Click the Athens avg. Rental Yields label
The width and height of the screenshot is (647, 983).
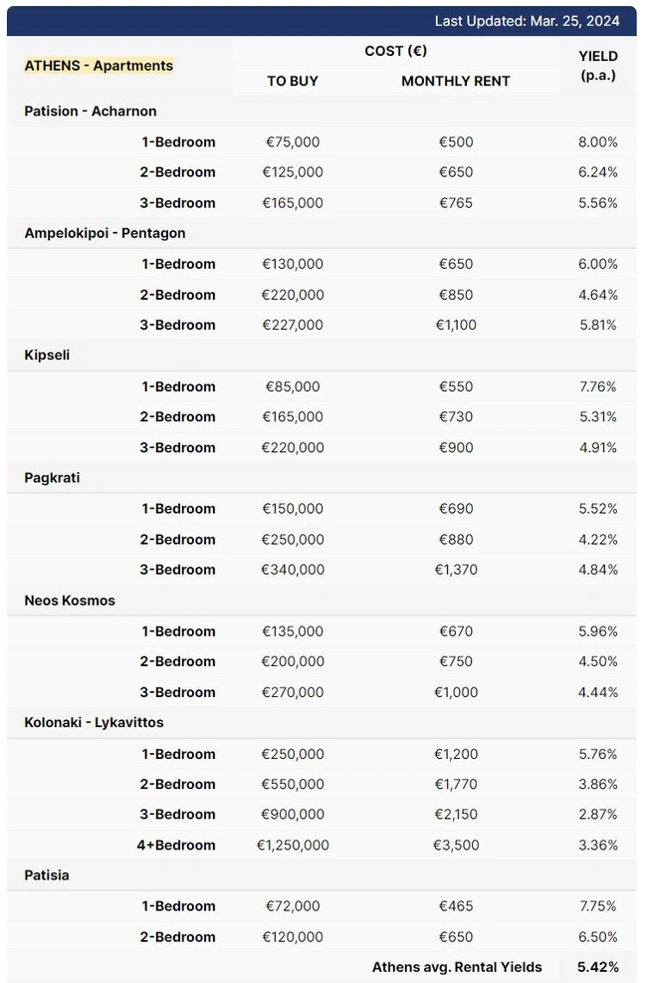pyautogui.click(x=457, y=967)
